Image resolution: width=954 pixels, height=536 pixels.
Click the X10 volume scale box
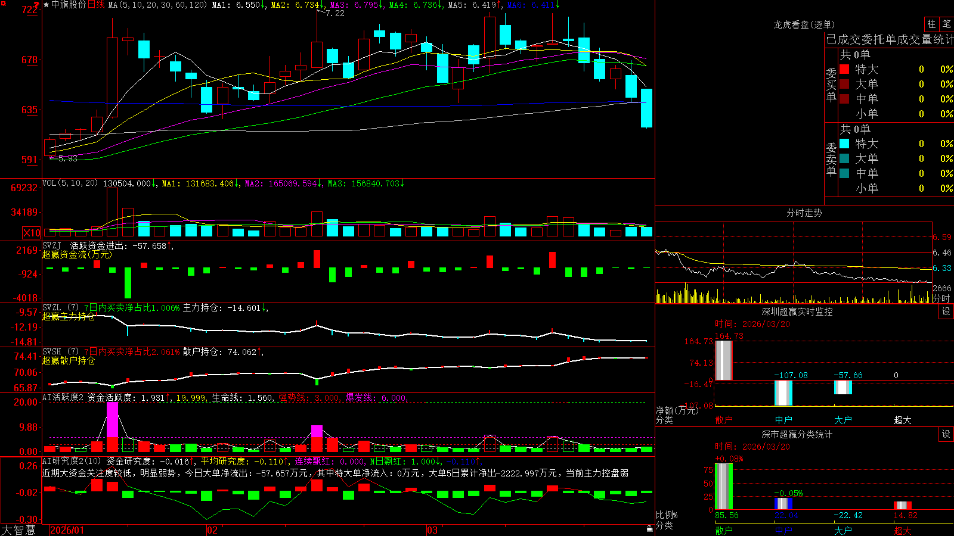pyautogui.click(x=32, y=233)
